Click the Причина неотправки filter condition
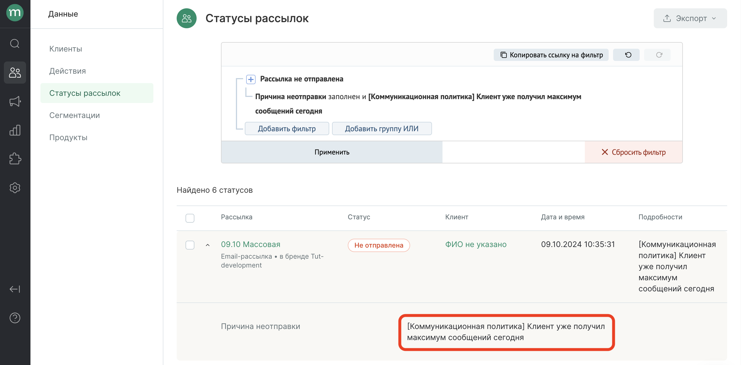The width and height of the screenshot is (741, 365). [418, 104]
